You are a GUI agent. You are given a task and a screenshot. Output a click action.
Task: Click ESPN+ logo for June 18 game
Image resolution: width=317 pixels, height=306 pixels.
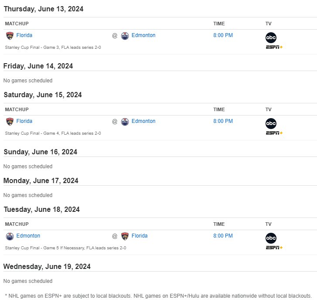274,248
